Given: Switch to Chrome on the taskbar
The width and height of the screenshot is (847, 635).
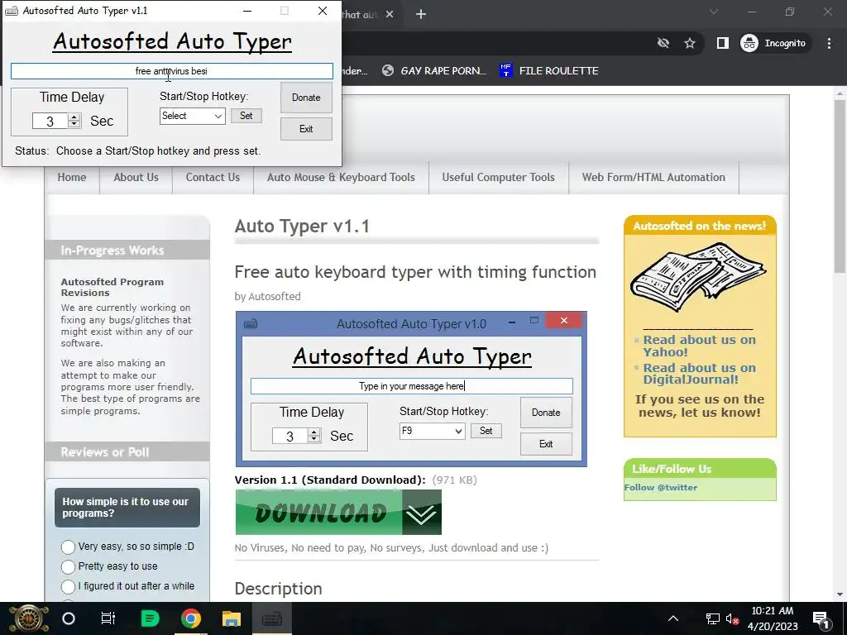Looking at the screenshot, I should click(x=190, y=618).
